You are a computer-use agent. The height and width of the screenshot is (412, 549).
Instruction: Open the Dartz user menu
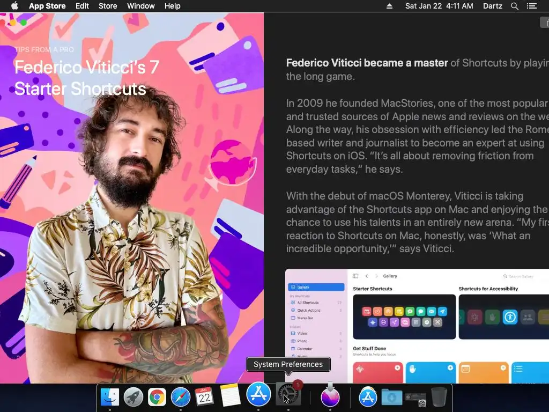tap(492, 6)
